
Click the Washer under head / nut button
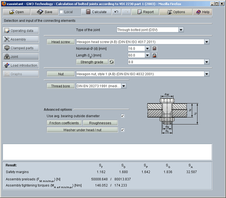coord(82,130)
